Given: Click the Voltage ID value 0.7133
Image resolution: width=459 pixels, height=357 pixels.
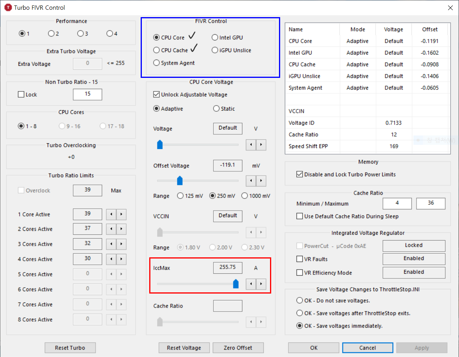Looking at the screenshot, I should [x=394, y=123].
